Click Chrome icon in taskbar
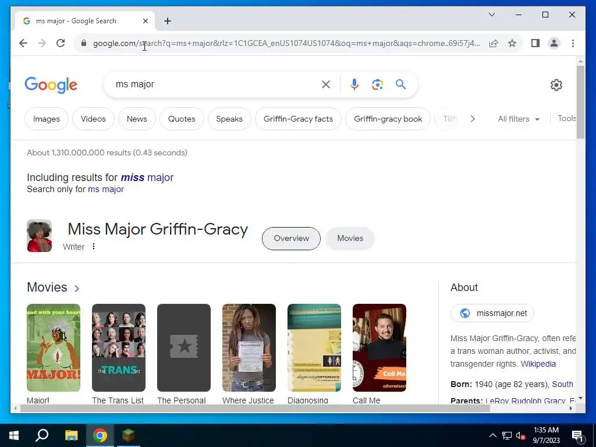This screenshot has width=596, height=447. (100, 435)
